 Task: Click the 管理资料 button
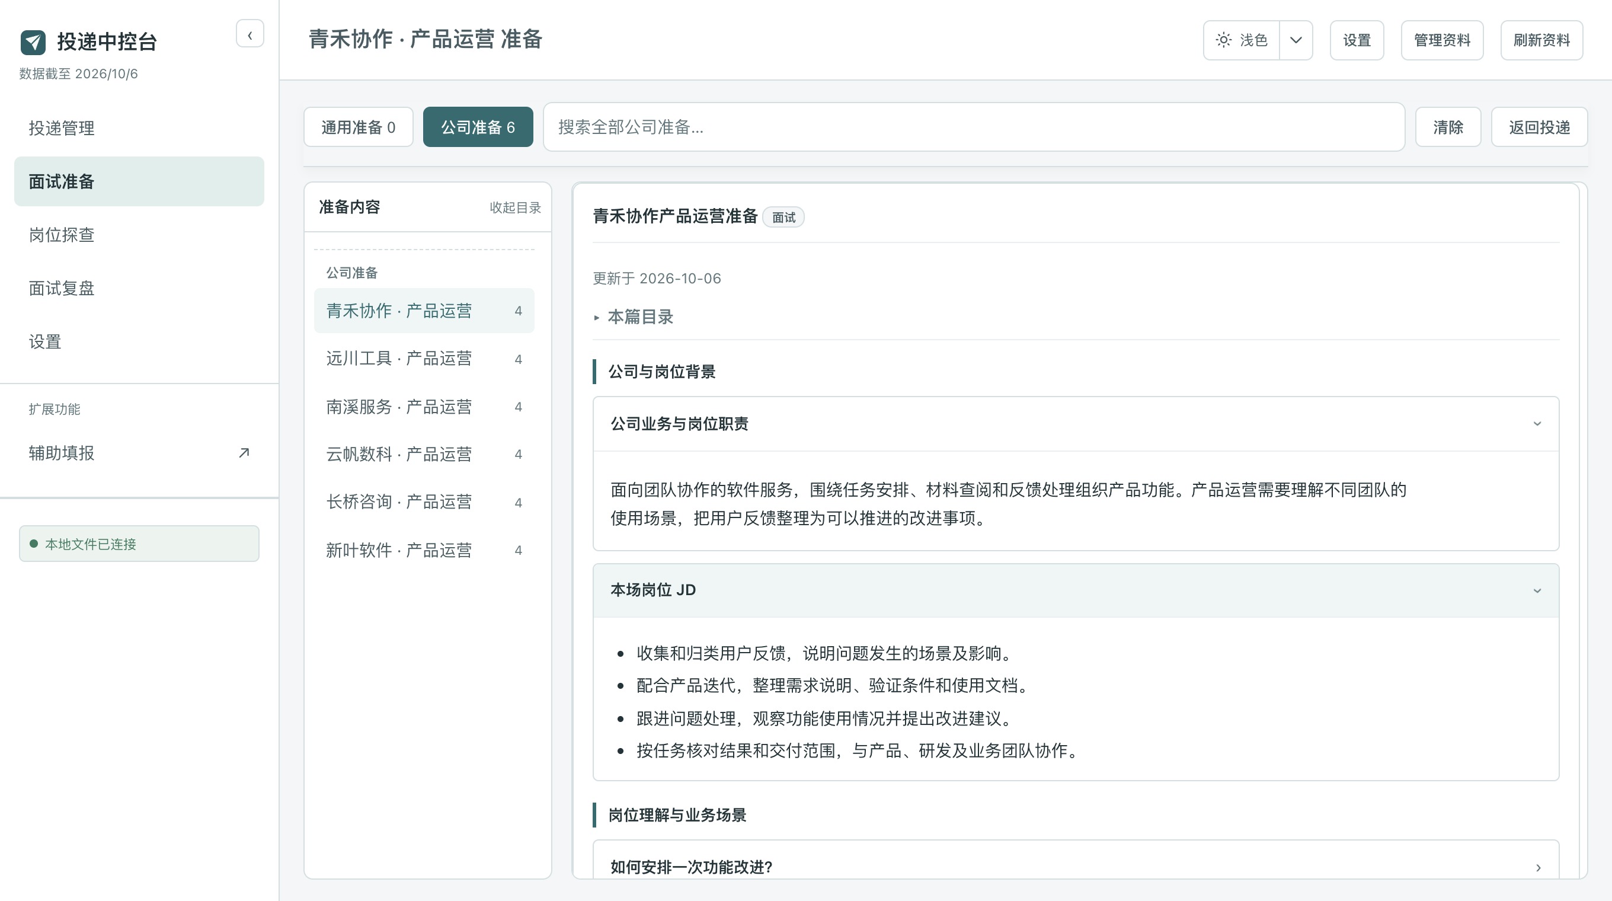1442,40
